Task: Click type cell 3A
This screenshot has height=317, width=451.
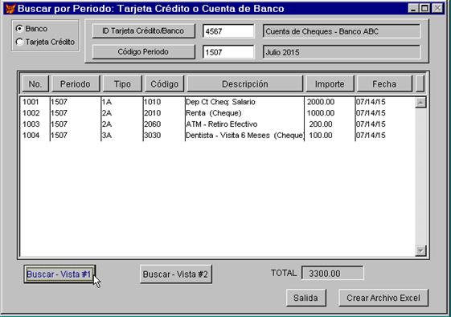Action: click(107, 136)
